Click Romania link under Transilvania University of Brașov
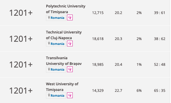The height and width of the screenshot is (103, 171). click(x=57, y=70)
